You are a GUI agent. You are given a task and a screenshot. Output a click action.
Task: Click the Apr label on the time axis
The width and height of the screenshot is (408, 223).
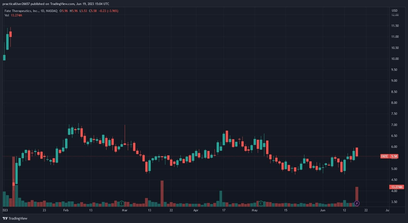[196, 210]
